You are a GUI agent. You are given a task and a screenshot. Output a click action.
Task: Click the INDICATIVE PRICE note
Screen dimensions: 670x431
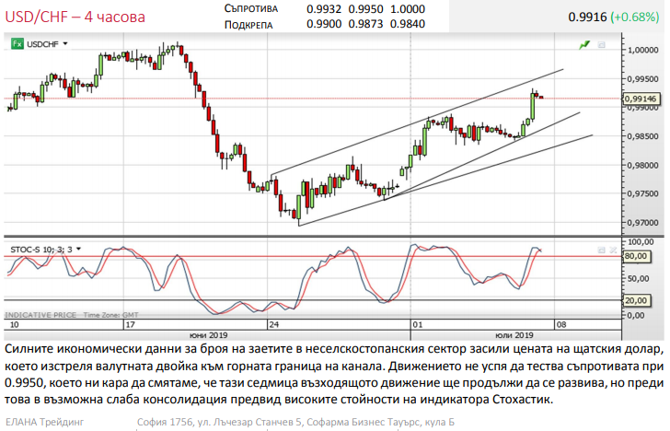pyautogui.click(x=40, y=315)
